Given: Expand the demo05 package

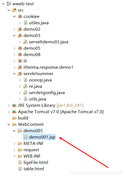Looking at the screenshot, I should point(14,49).
